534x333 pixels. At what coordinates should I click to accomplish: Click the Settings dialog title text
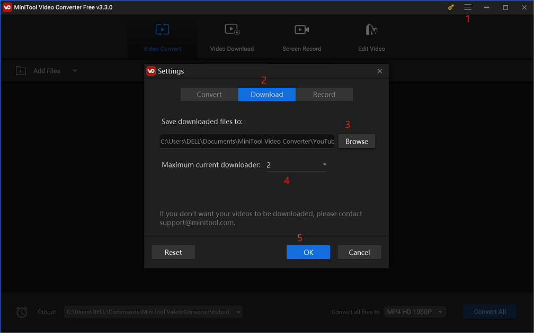pyautogui.click(x=171, y=71)
